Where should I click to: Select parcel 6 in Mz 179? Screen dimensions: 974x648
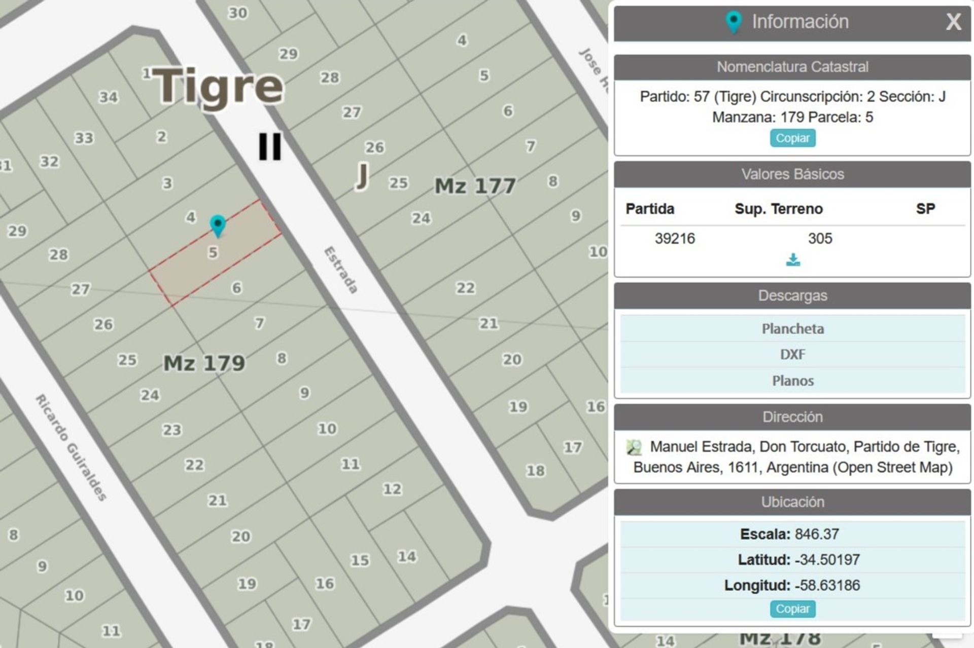(x=236, y=288)
